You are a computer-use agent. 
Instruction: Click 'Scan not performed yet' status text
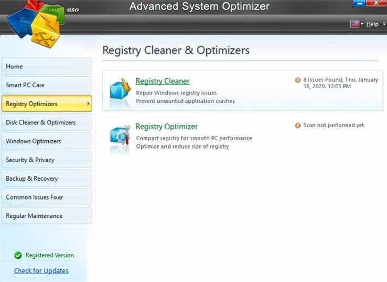[334, 126]
